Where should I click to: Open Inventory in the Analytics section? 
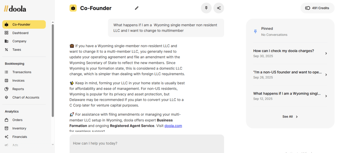click(x=19, y=128)
